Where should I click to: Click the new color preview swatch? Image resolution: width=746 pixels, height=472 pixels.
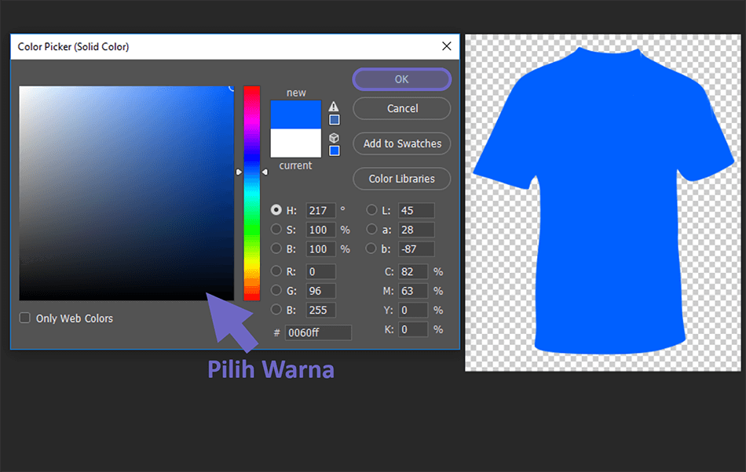click(295, 114)
